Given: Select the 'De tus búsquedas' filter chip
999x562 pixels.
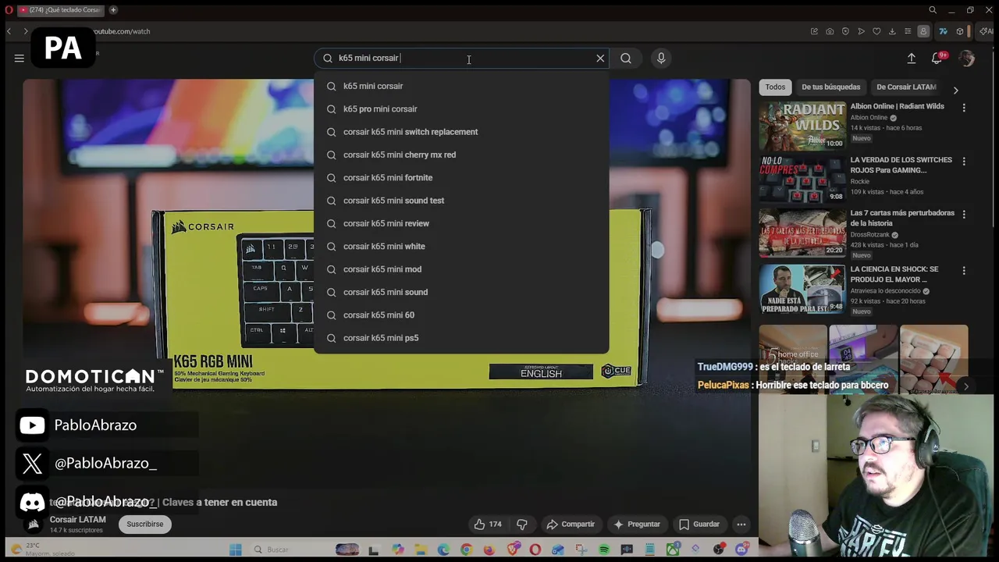Looking at the screenshot, I should coord(830,87).
